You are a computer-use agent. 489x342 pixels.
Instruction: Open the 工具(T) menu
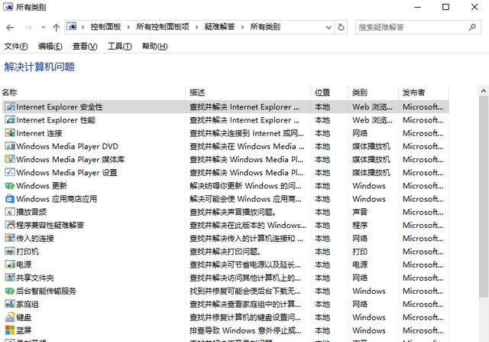tap(120, 47)
